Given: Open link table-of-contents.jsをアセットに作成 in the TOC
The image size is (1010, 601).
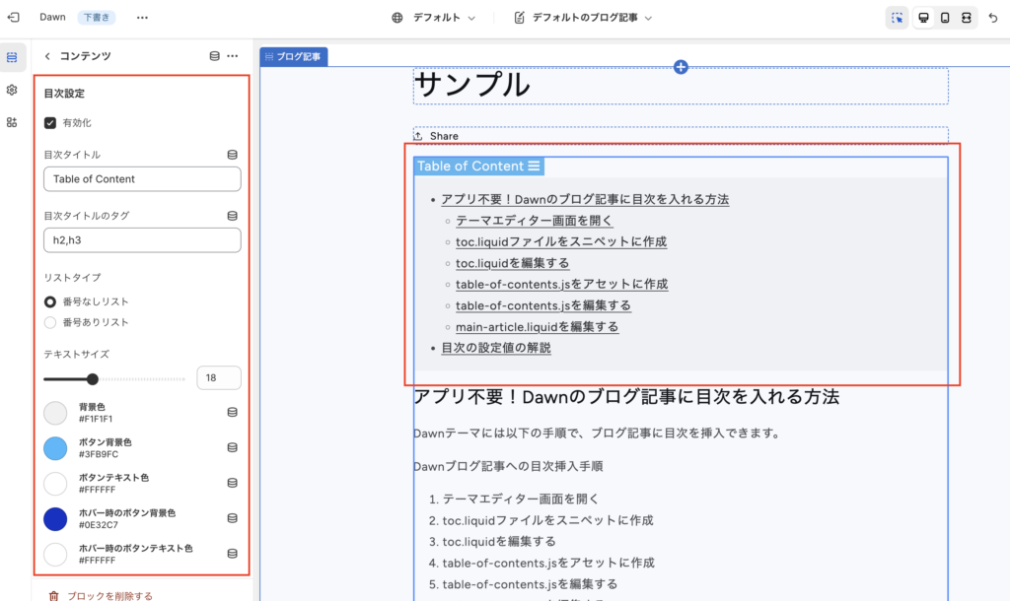Looking at the screenshot, I should pos(561,285).
